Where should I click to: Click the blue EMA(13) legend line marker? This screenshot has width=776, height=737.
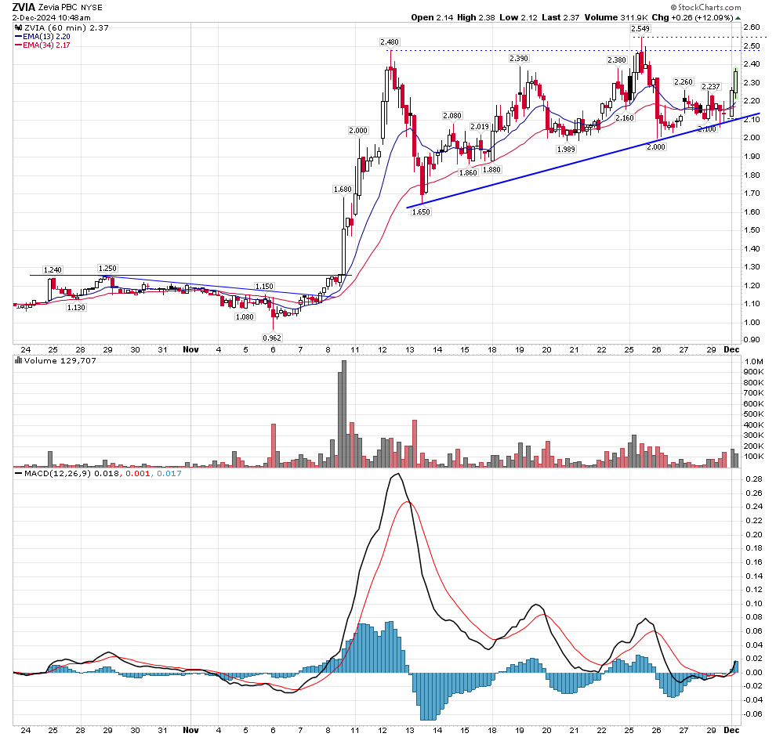(x=19, y=36)
